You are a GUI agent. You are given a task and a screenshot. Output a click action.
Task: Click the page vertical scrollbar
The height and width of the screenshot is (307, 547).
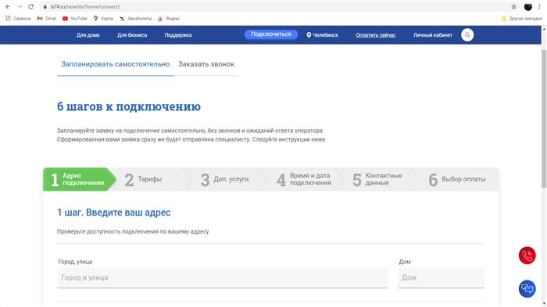tap(544, 119)
